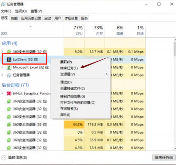Click the 简略信息(D) link
Screen dimensions: 176x165
point(18,158)
